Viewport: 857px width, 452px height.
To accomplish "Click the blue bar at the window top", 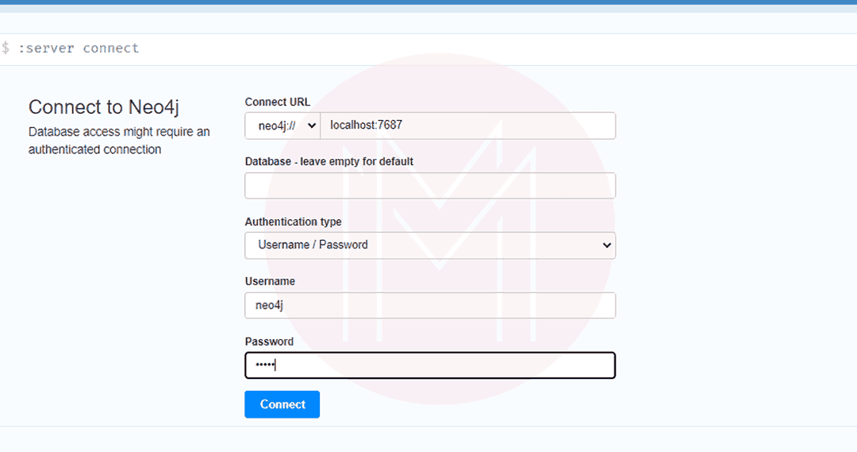I will 428,2.
